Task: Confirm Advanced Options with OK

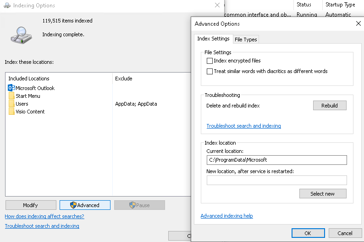Action: 308,233
